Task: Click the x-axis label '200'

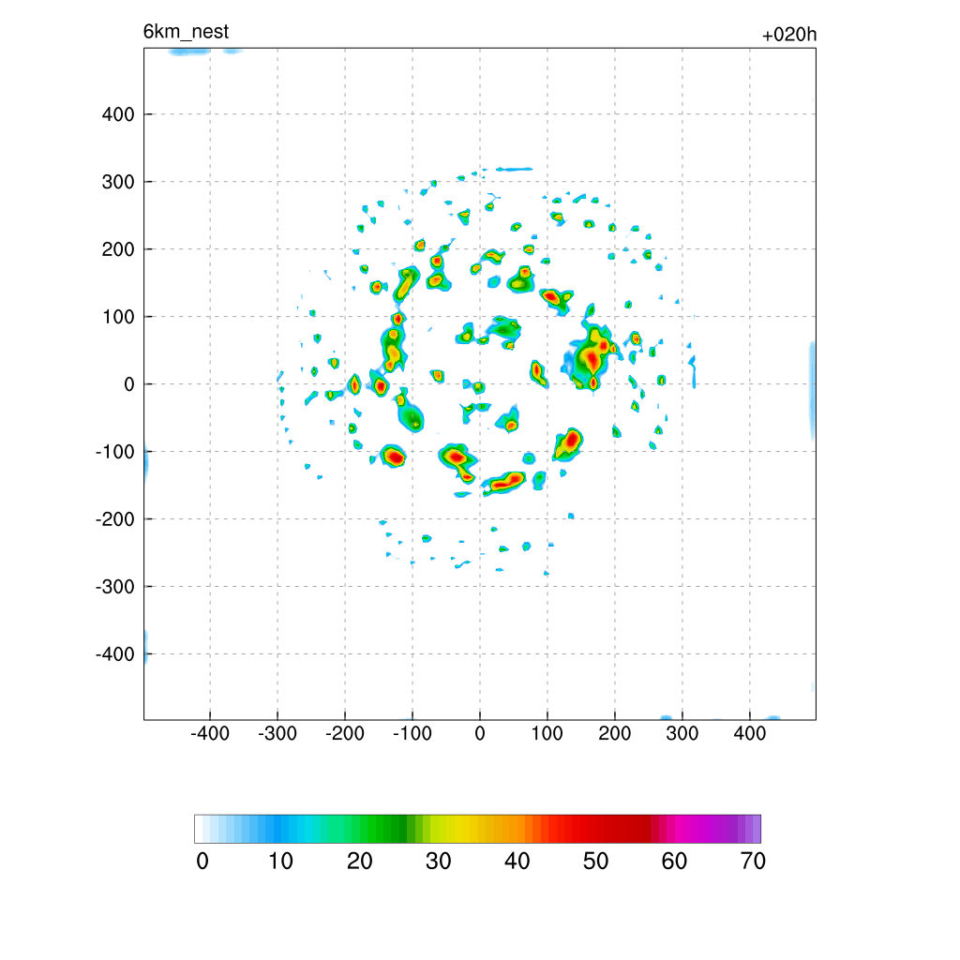Action: 615,733
